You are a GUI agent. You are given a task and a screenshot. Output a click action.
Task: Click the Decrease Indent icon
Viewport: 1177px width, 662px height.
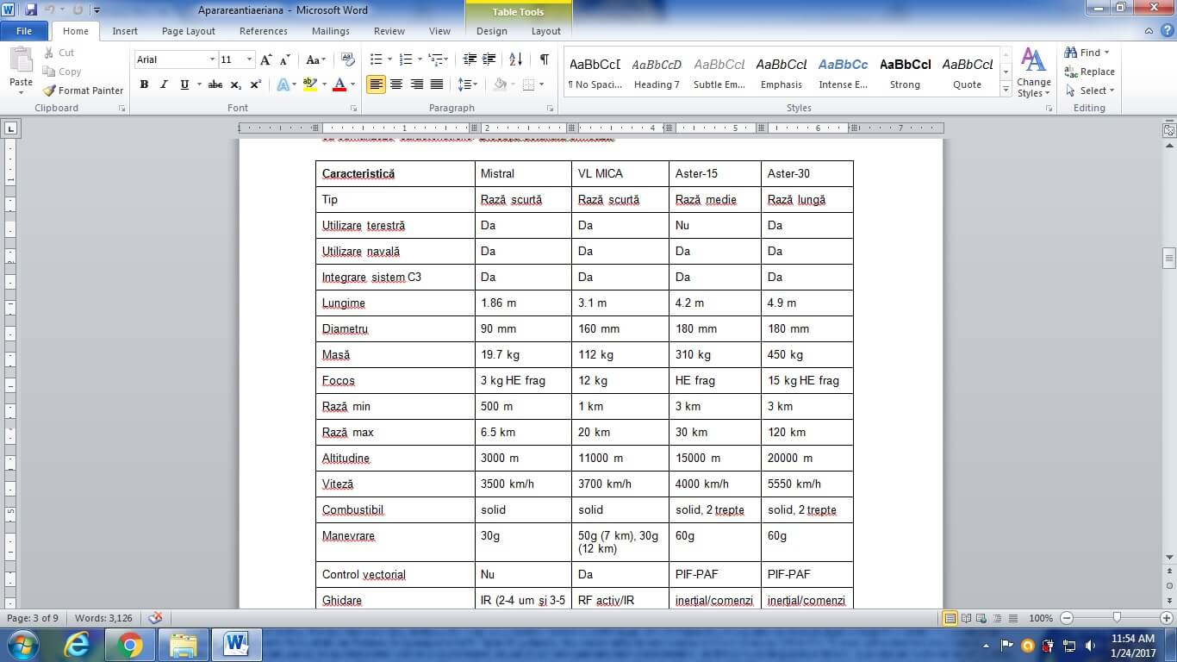tap(470, 59)
